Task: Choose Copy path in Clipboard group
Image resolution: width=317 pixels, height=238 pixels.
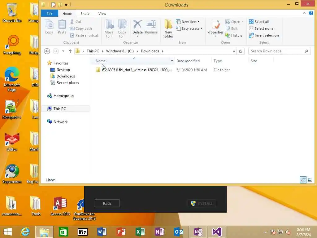Action: coord(81,29)
